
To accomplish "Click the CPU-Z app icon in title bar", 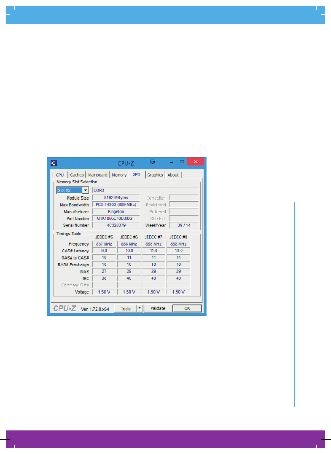I will (x=54, y=163).
